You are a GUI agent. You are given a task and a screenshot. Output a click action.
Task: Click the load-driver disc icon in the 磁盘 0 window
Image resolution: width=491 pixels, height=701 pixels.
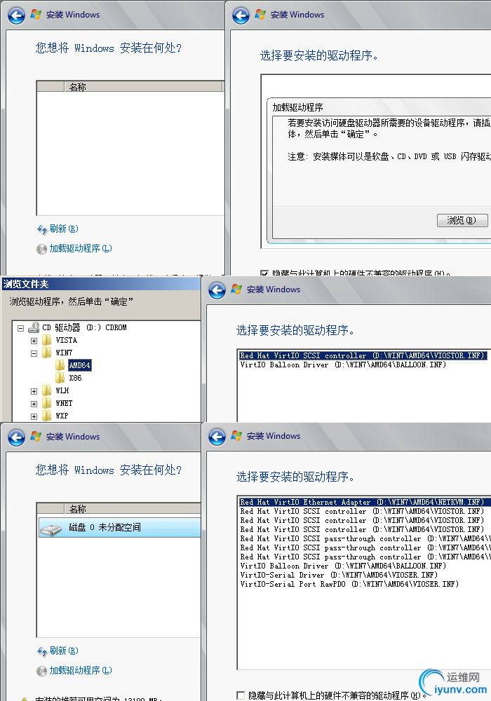click(x=41, y=671)
